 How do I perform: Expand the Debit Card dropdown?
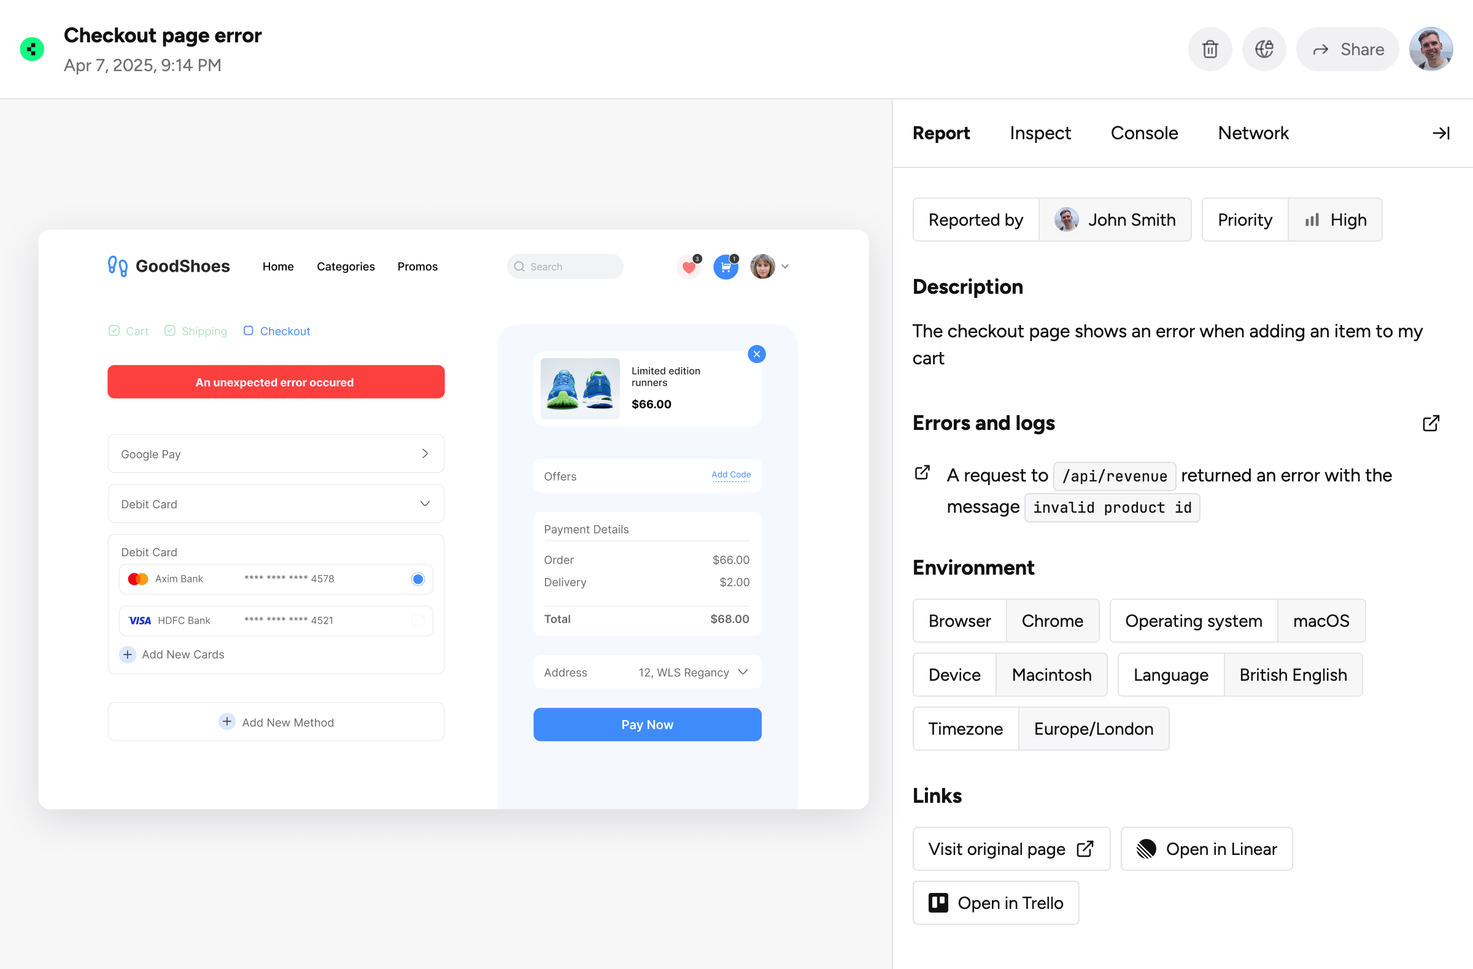(x=425, y=504)
